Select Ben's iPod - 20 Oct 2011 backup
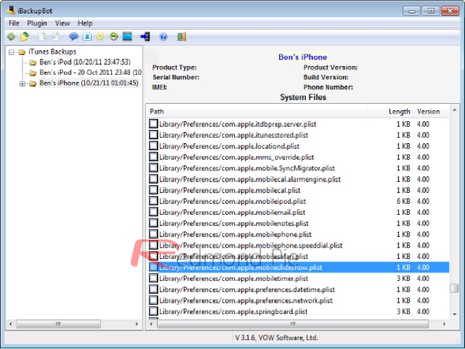The height and width of the screenshot is (349, 465). point(90,73)
